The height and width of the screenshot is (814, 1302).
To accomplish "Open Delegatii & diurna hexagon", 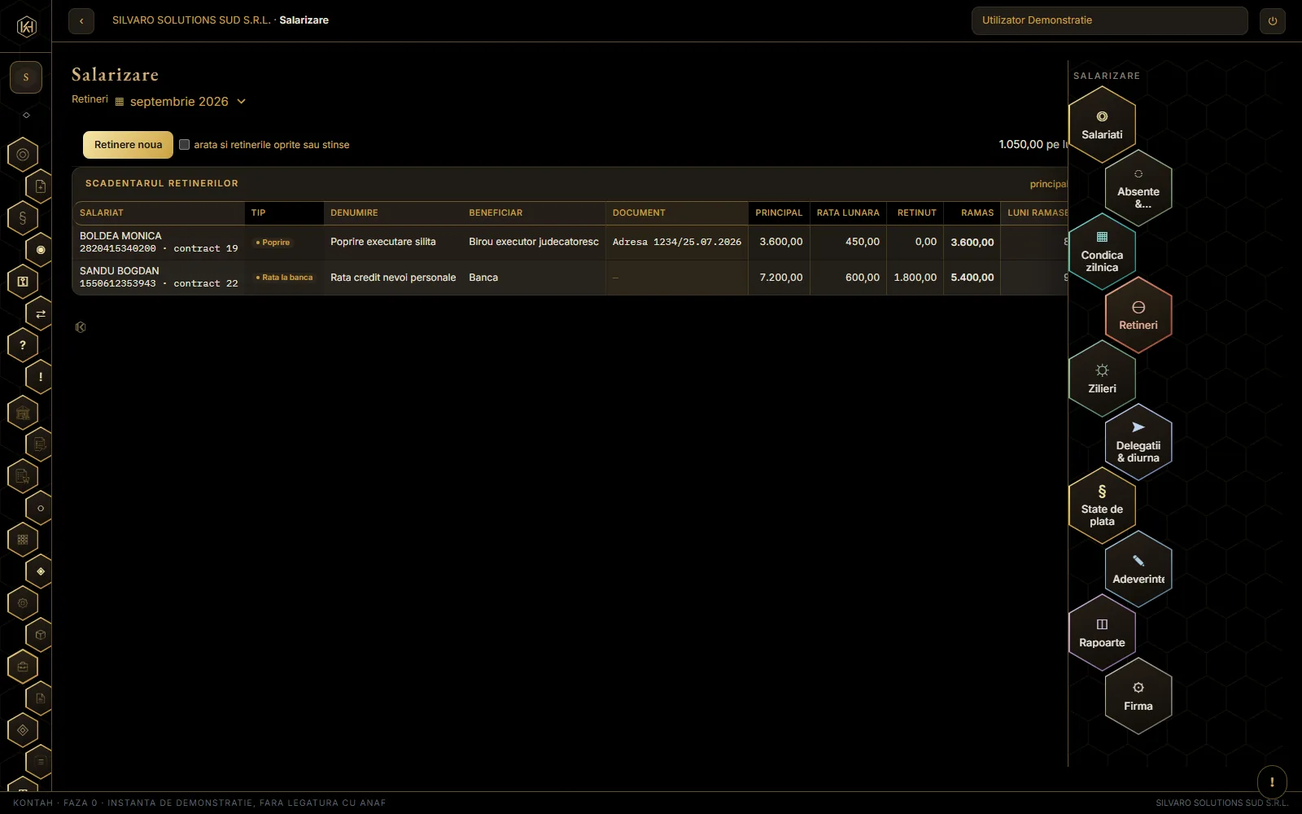I will pos(1138,442).
